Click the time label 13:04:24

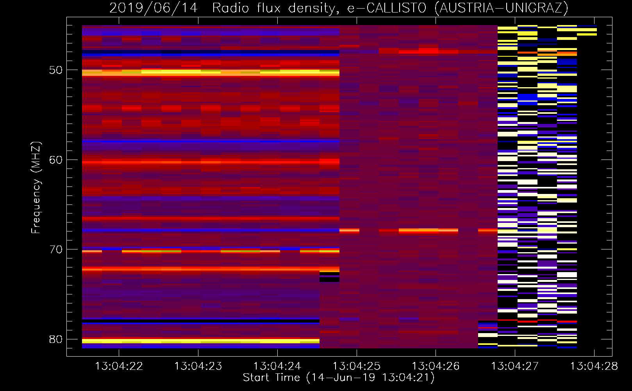[277, 366]
